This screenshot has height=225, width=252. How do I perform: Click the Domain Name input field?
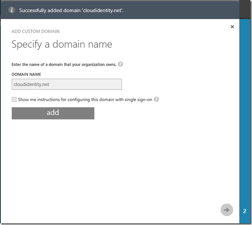67,84
